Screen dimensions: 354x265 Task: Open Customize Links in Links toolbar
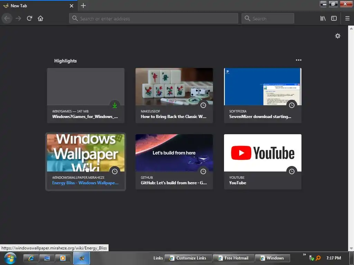click(x=188, y=258)
